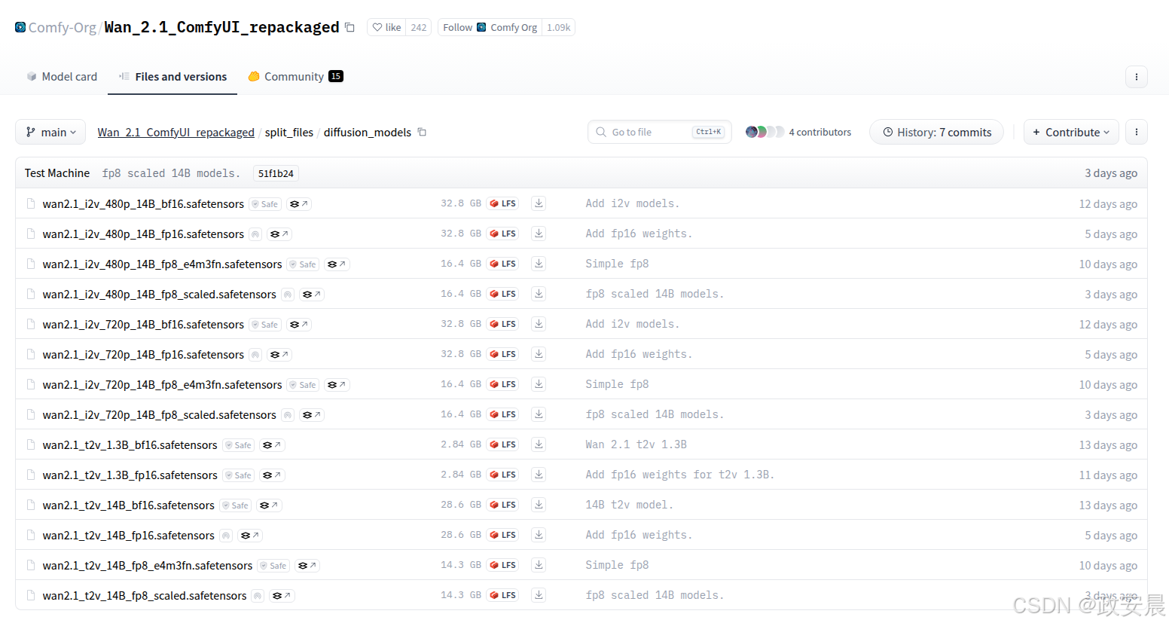Download wan2.1_i2v_480p_14B_bf16.safetensors
The image size is (1169, 626).
point(539,203)
